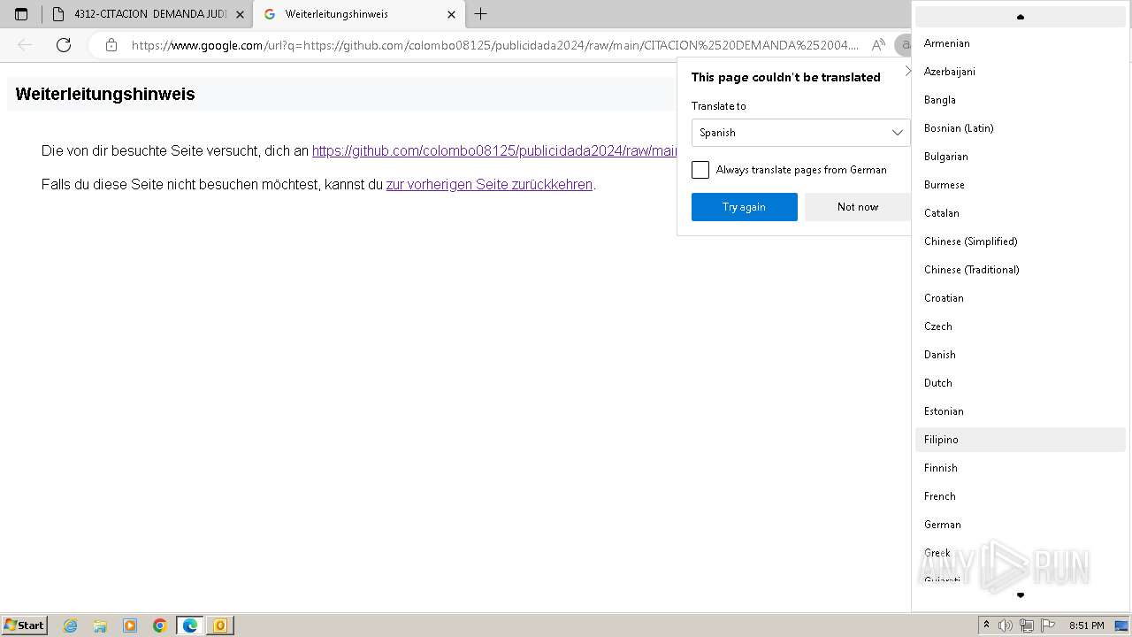Viewport: 1132px width, 637px height.
Task: Click the 8:51 PM clock
Action: [x=1086, y=625]
